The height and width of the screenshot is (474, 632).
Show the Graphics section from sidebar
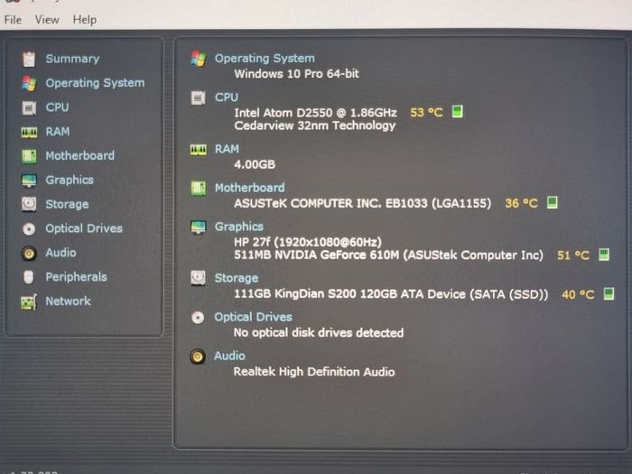70,180
